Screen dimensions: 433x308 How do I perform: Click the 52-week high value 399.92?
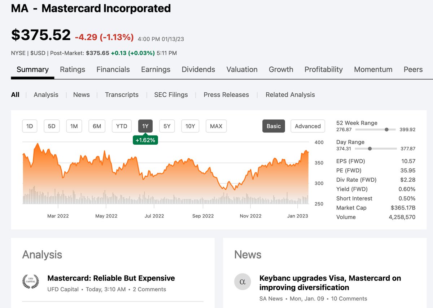407,129
